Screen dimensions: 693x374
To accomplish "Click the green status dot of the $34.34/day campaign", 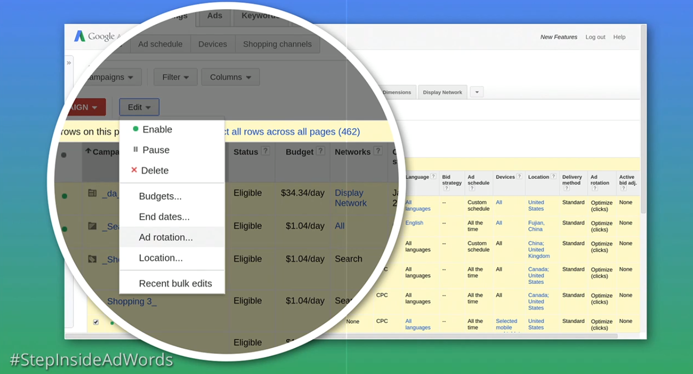I will tap(64, 196).
